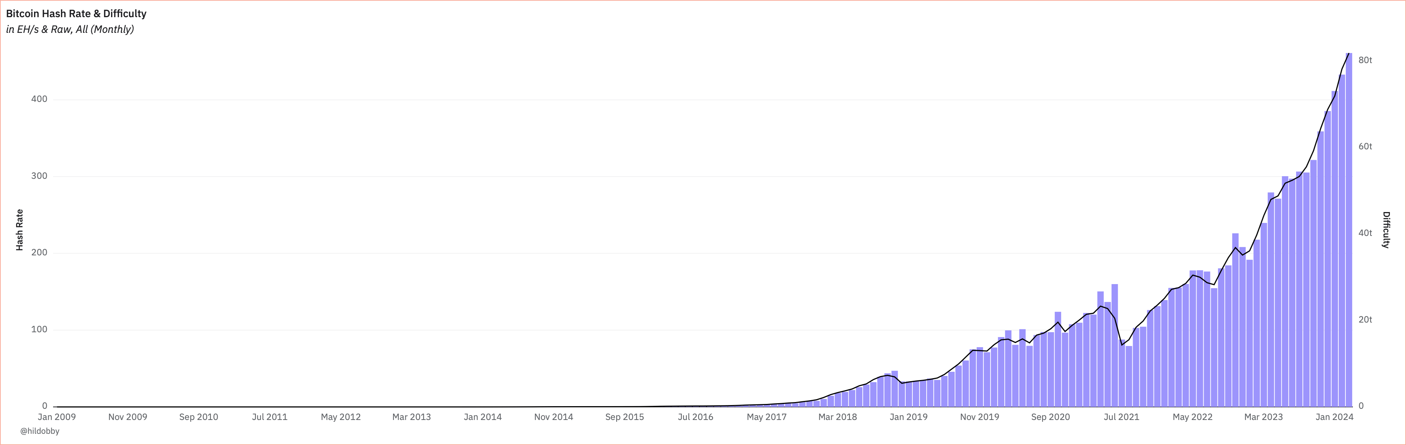Click the Mar 2023 x-axis label
The height and width of the screenshot is (445, 1406).
pos(1263,417)
